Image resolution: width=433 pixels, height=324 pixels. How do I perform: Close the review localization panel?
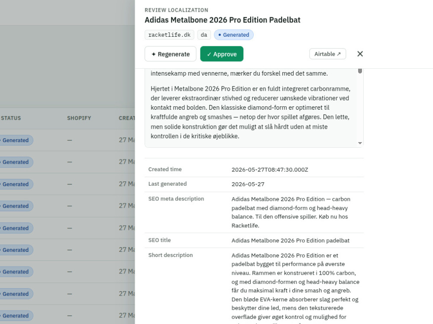[x=360, y=54]
